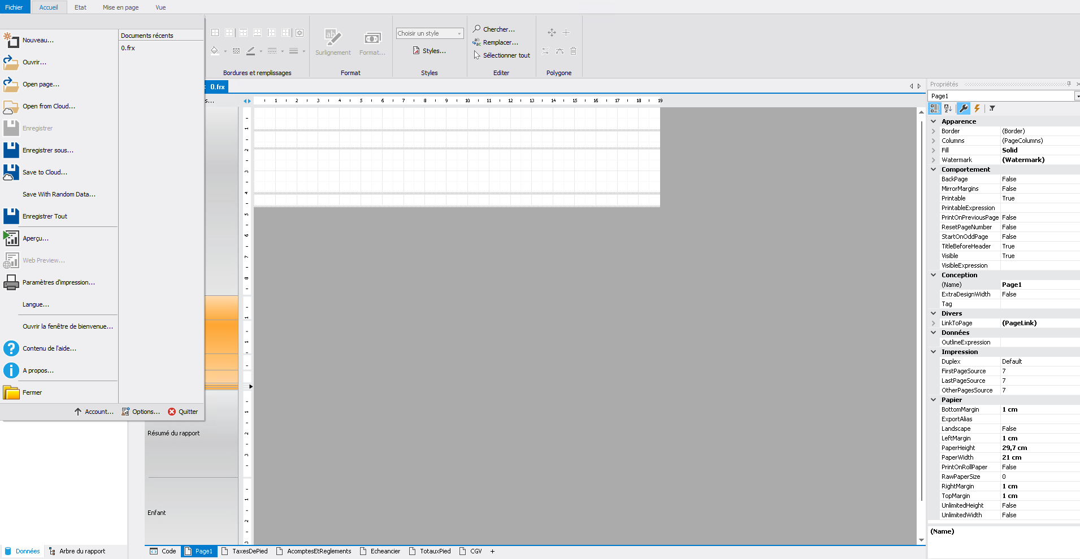Click the Quitter button
This screenshot has height=559, width=1080.
(x=183, y=412)
